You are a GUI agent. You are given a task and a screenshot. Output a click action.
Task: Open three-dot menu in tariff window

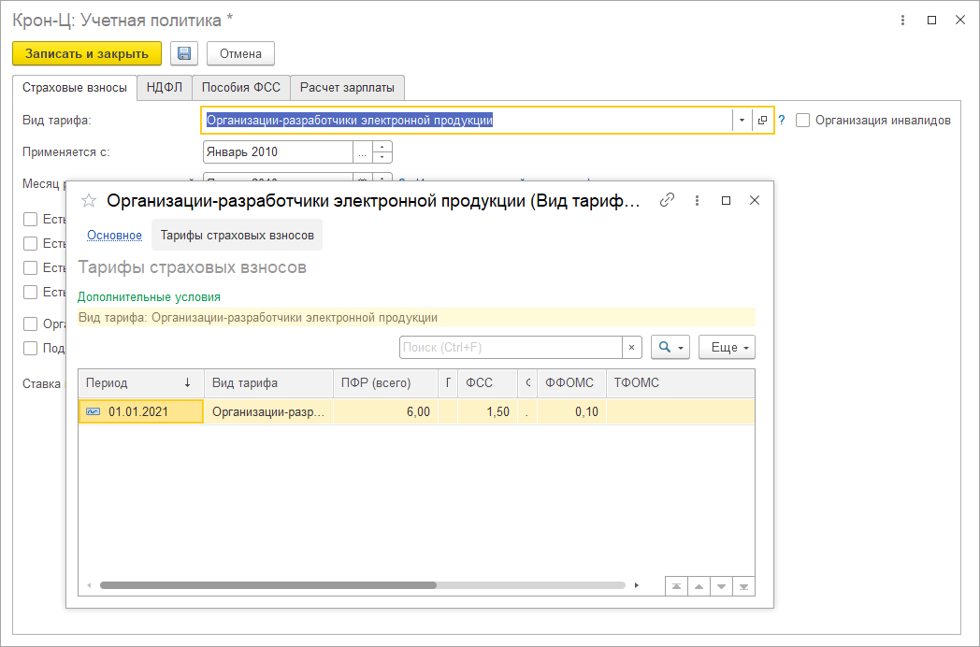pos(697,200)
